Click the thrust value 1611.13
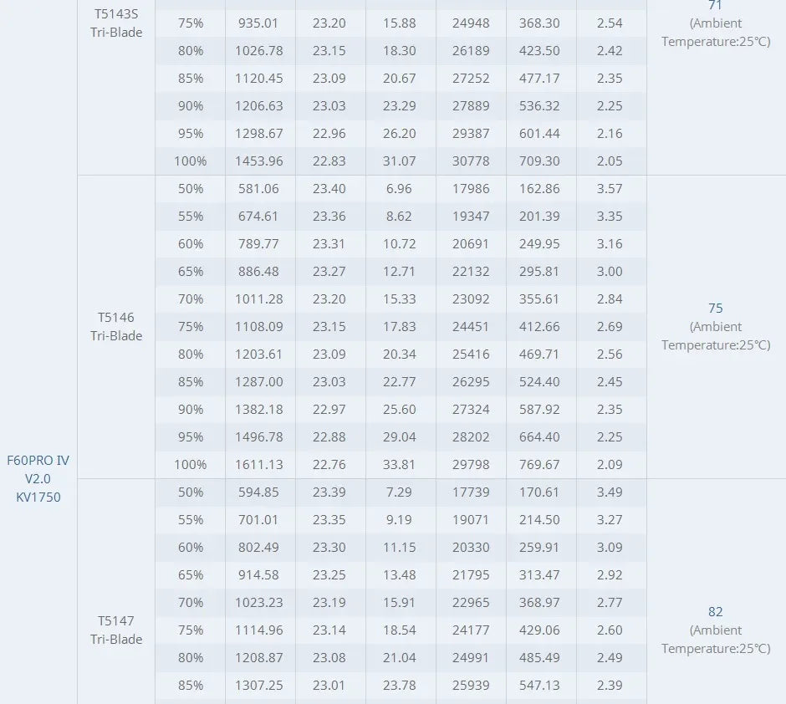The height and width of the screenshot is (704, 786). [x=259, y=464]
